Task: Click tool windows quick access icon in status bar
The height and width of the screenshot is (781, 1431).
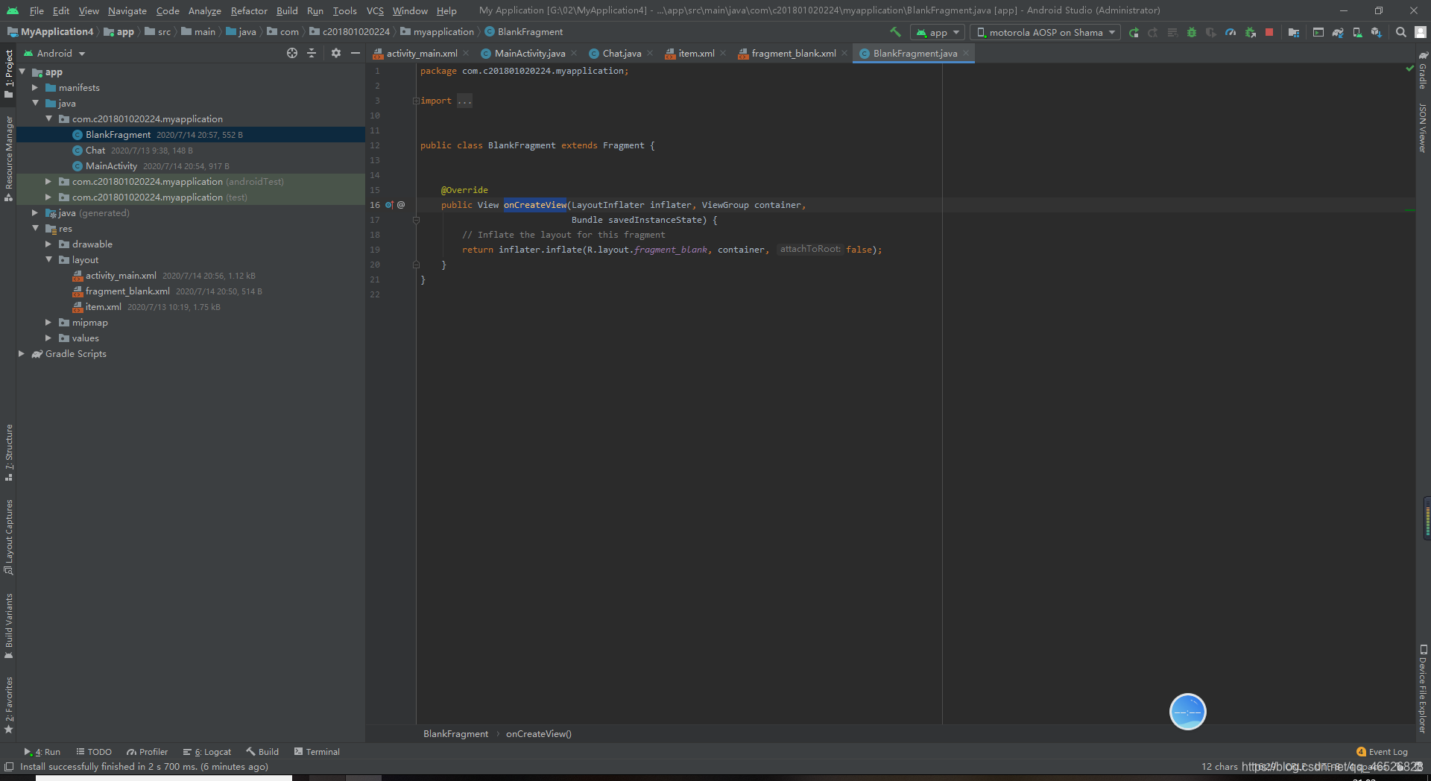Action: pos(9,767)
